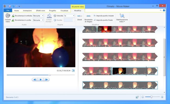The height and width of the screenshot is (104, 170).
Task: Click the Dividi label
Action: click(80, 20)
